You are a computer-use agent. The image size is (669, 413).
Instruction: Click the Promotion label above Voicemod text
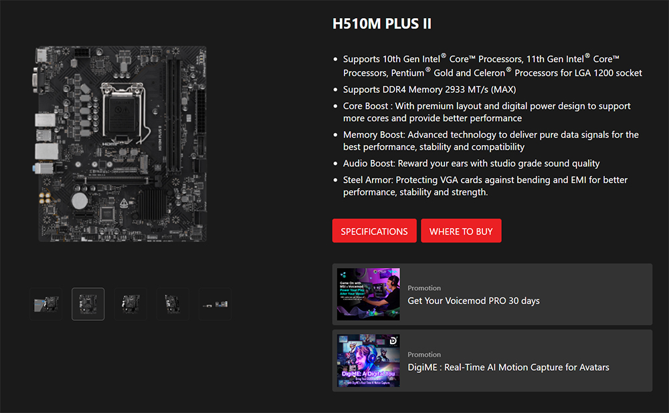click(424, 288)
